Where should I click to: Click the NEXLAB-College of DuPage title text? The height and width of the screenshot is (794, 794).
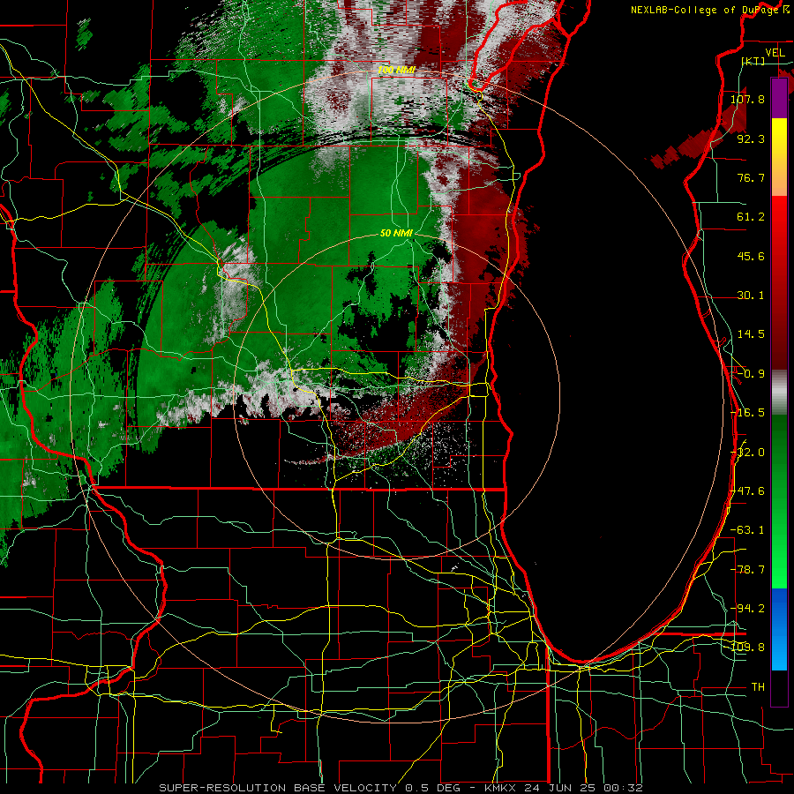click(x=704, y=10)
